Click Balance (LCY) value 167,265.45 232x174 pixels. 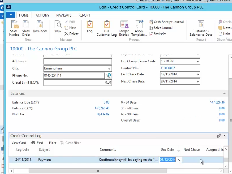point(102,108)
